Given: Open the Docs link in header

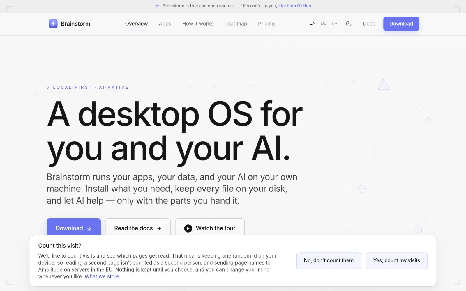Looking at the screenshot, I should point(369,24).
